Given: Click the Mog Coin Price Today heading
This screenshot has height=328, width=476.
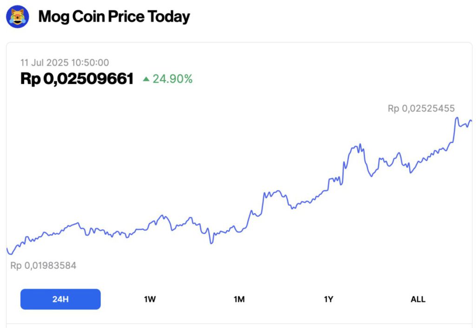Looking at the screenshot, I should point(114,17).
